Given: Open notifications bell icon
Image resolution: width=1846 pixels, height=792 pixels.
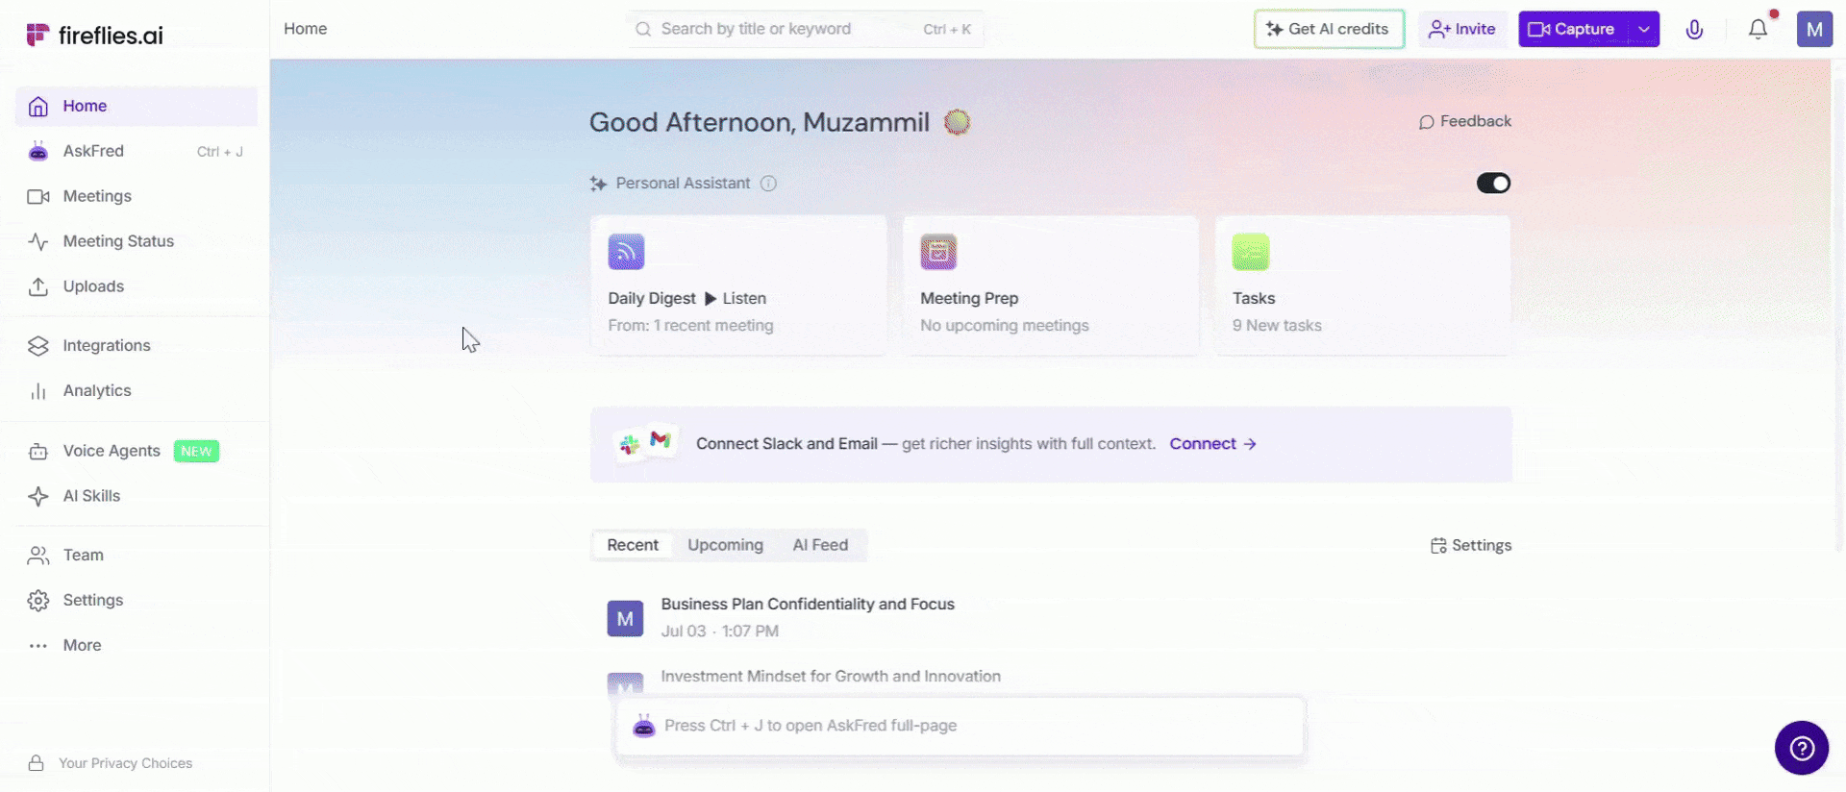Looking at the screenshot, I should (x=1758, y=29).
